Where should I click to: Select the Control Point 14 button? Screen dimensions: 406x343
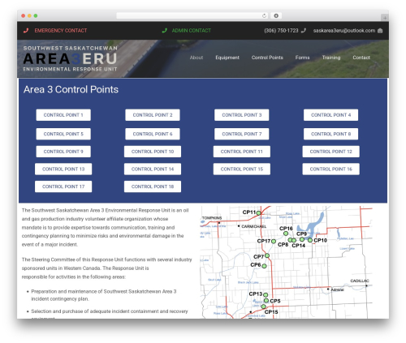click(153, 169)
